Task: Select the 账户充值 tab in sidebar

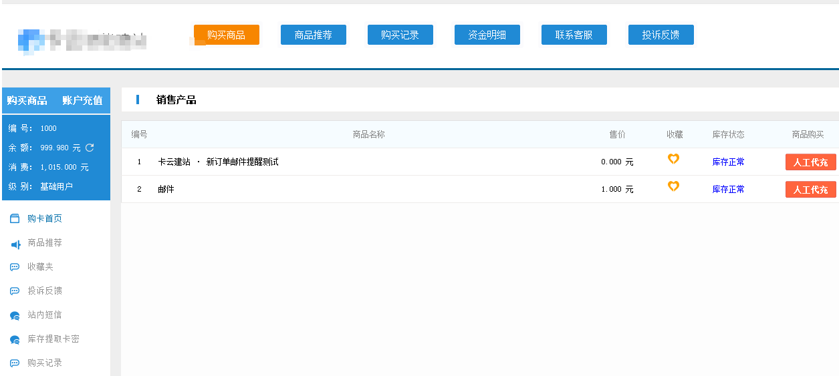Action: [x=82, y=101]
